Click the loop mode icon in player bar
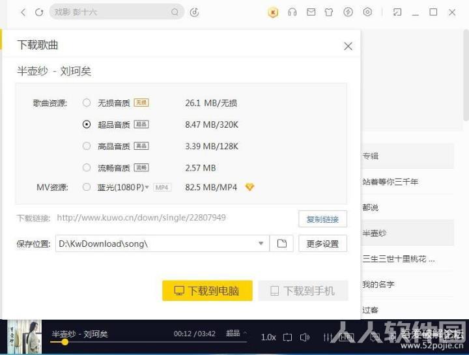 pyautogui.click(x=287, y=337)
